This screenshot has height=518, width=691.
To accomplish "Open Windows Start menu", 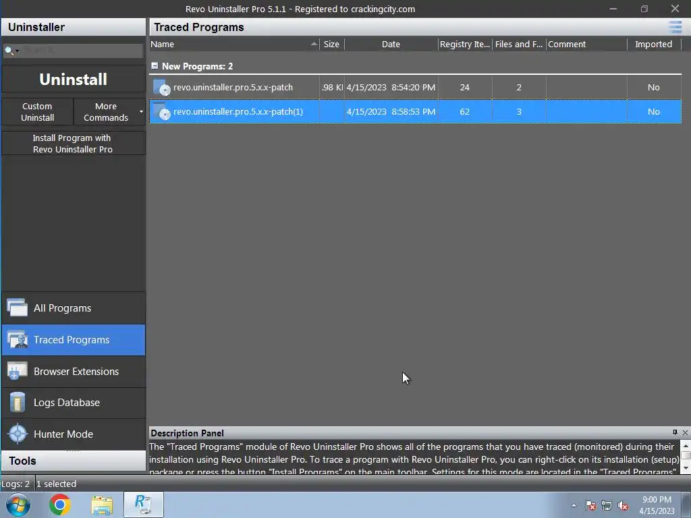I will [18, 505].
